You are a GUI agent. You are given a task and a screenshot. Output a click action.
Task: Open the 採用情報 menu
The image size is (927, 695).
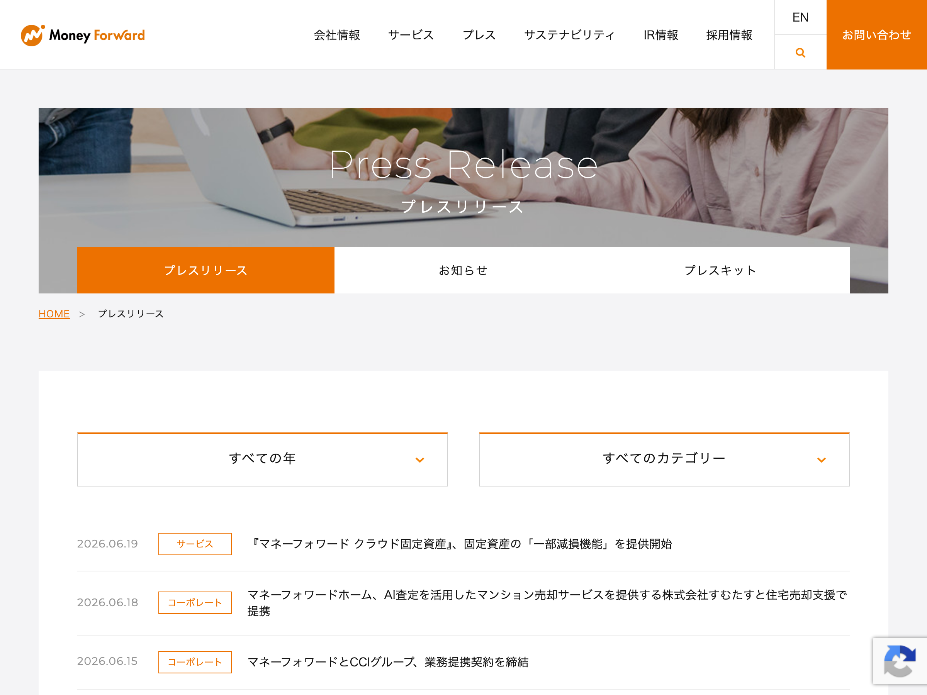tap(729, 35)
